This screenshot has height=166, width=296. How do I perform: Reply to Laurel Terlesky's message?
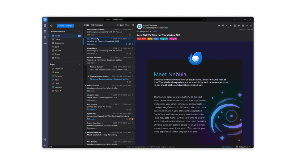click(219, 26)
